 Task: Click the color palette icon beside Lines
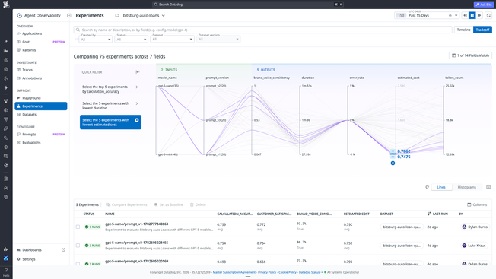427,187
